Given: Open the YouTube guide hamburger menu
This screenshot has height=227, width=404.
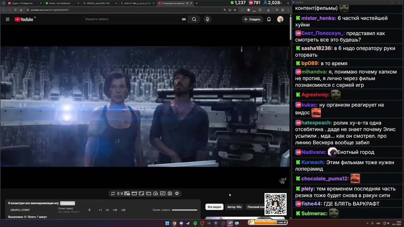Looking at the screenshot, I should (8, 19).
